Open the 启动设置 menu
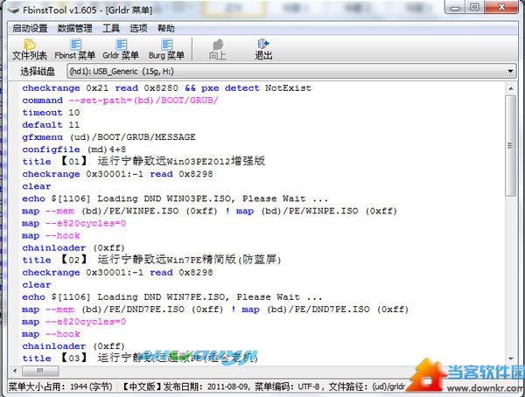The width and height of the screenshot is (525, 397). point(30,29)
